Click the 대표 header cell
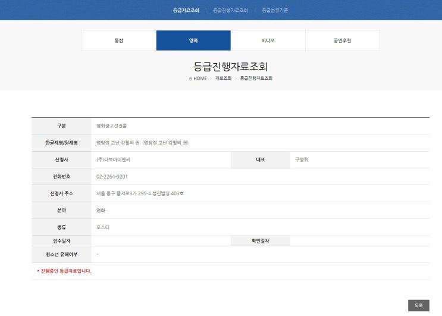The height and width of the screenshot is (316, 442). pyautogui.click(x=261, y=159)
